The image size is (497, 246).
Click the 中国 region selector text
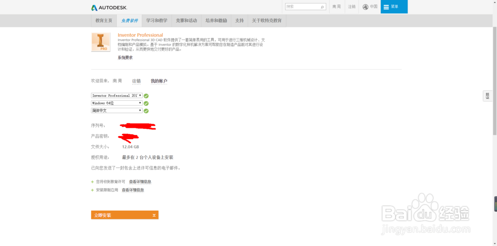pyautogui.click(x=373, y=6)
